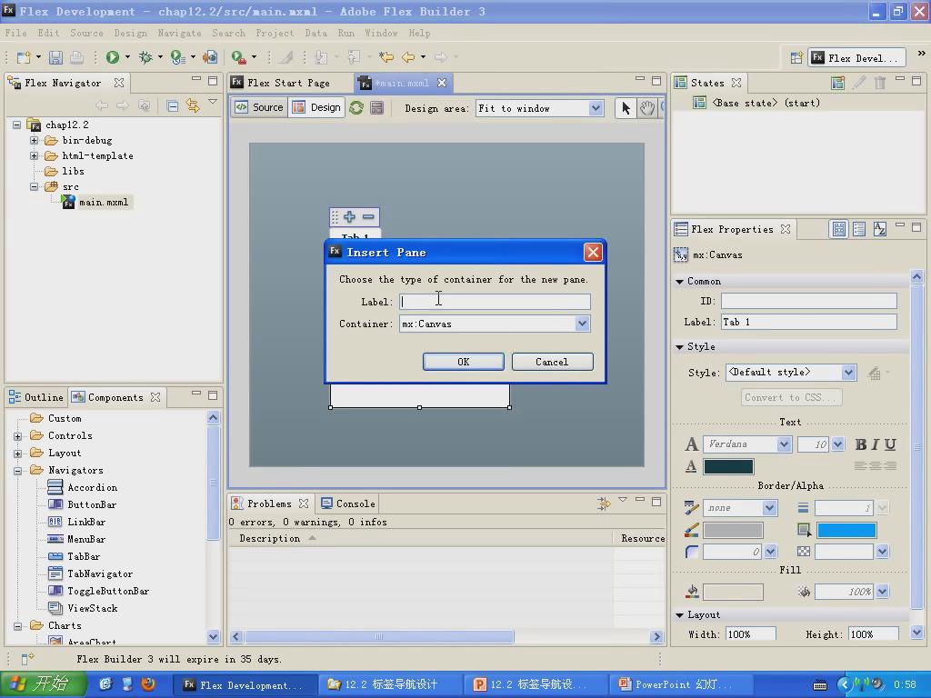Viewport: 931px width, 698px height.
Task: Expand the bin-debug folder
Action: click(x=34, y=141)
